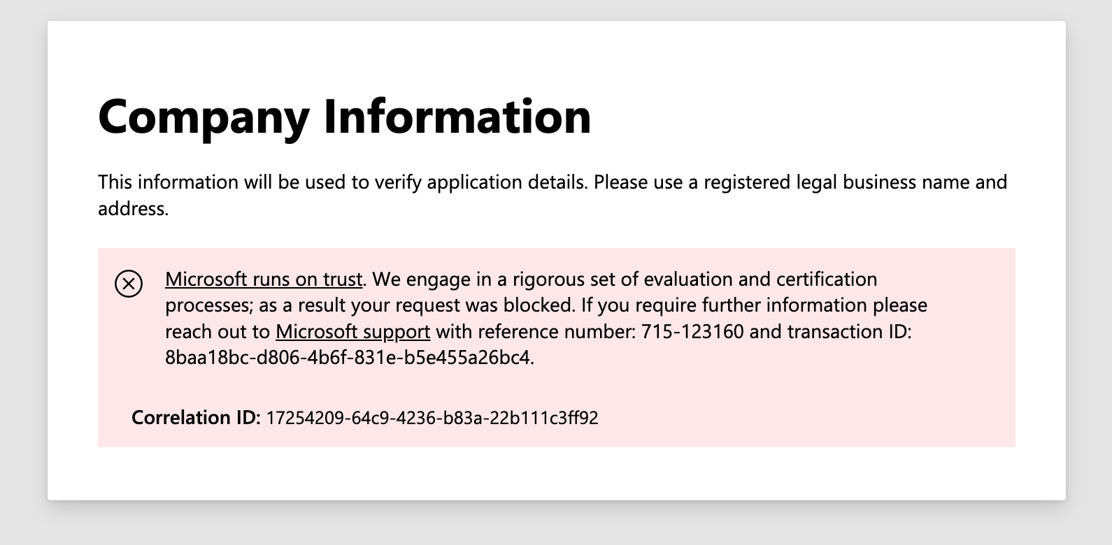The width and height of the screenshot is (1112, 545).
Task: Click the white card background below banner
Action: pos(556,474)
